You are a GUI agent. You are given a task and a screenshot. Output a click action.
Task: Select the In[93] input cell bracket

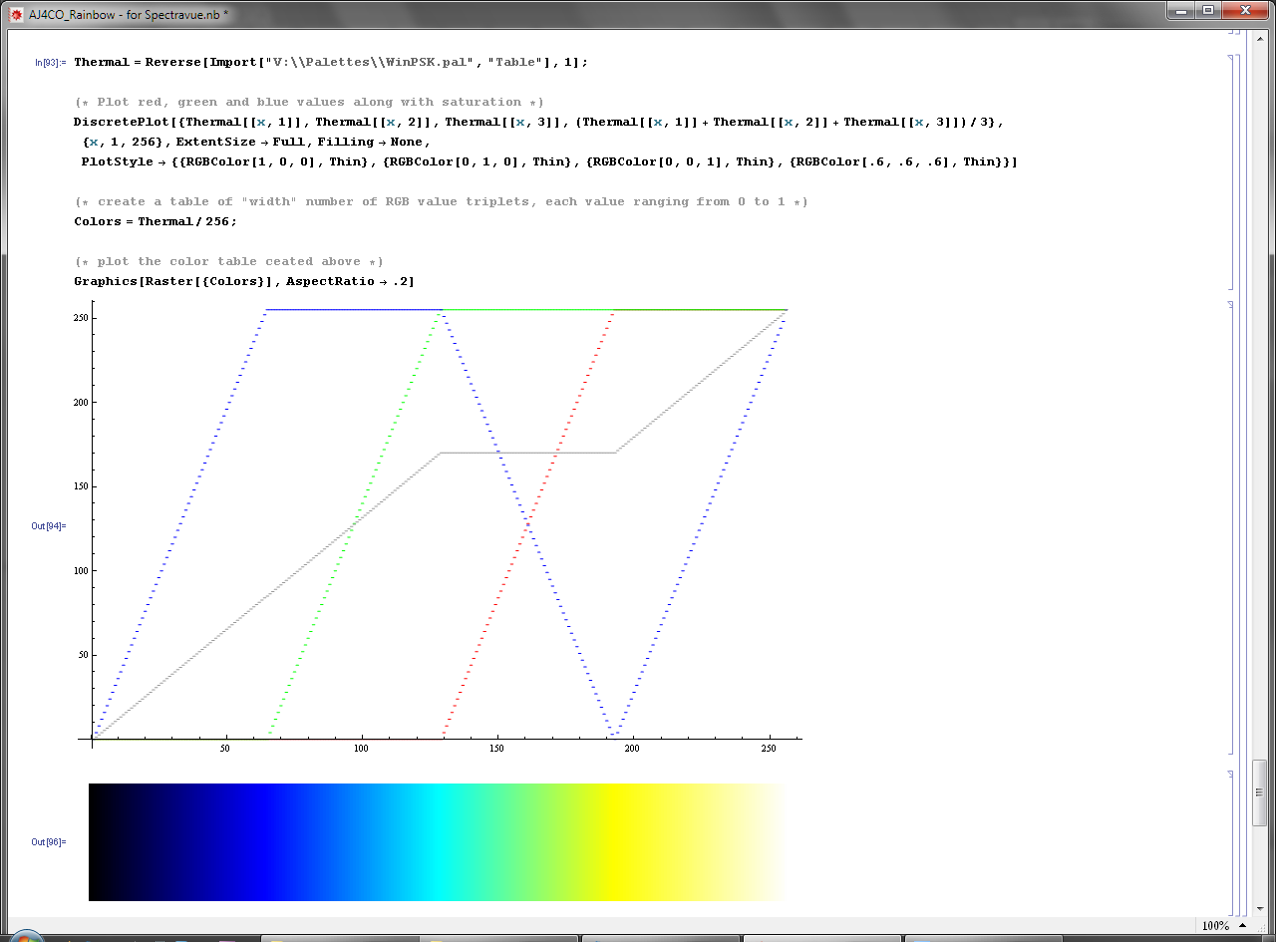(x=1231, y=171)
